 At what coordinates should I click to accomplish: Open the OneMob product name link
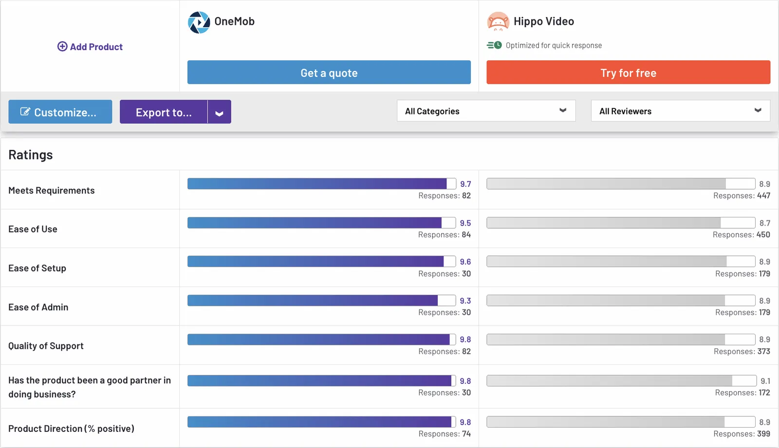235,21
